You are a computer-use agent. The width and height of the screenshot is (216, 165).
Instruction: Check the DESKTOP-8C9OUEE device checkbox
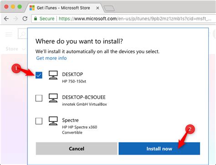[39, 98]
